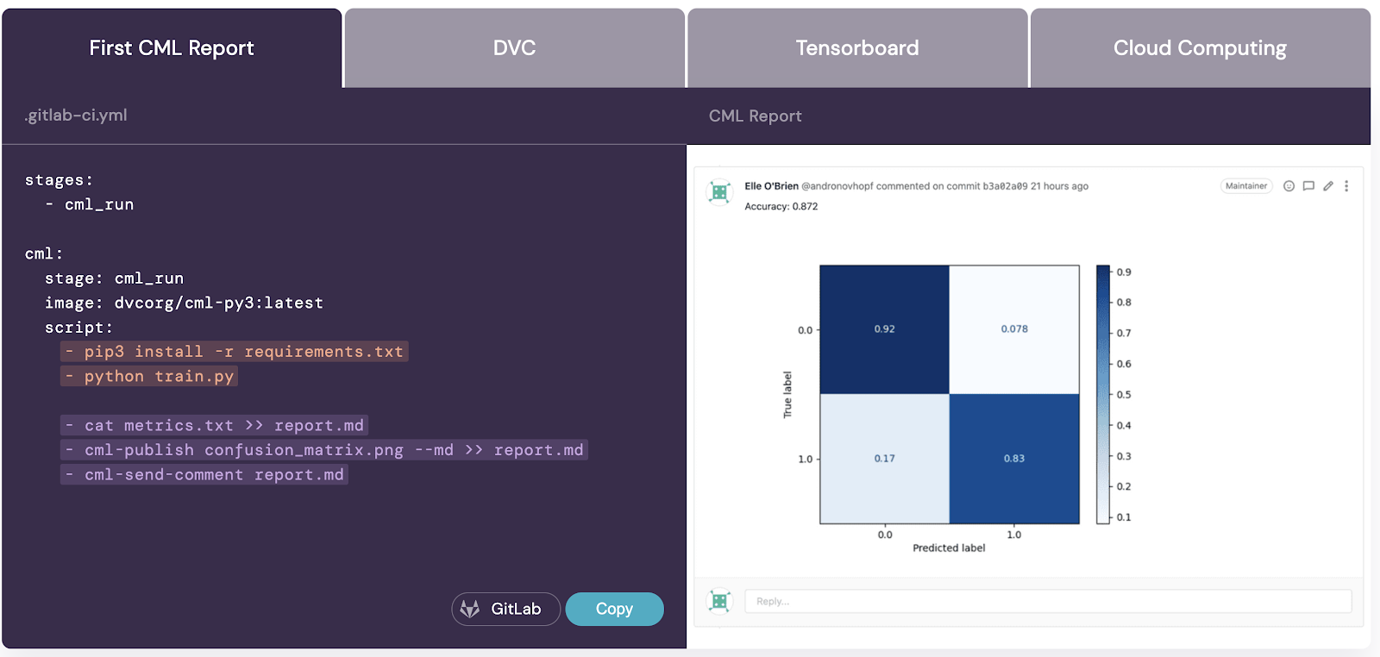Switch to the DVC tab
Image resolution: width=1380 pixels, height=657 pixels.
click(x=514, y=47)
